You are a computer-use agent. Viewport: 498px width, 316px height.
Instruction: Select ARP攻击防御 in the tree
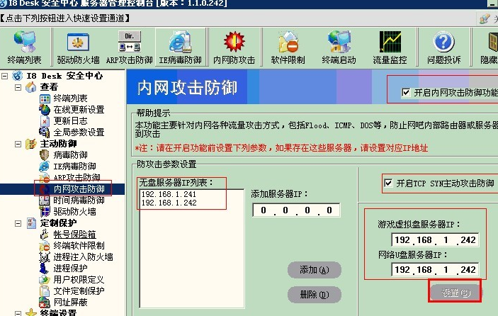(77, 177)
